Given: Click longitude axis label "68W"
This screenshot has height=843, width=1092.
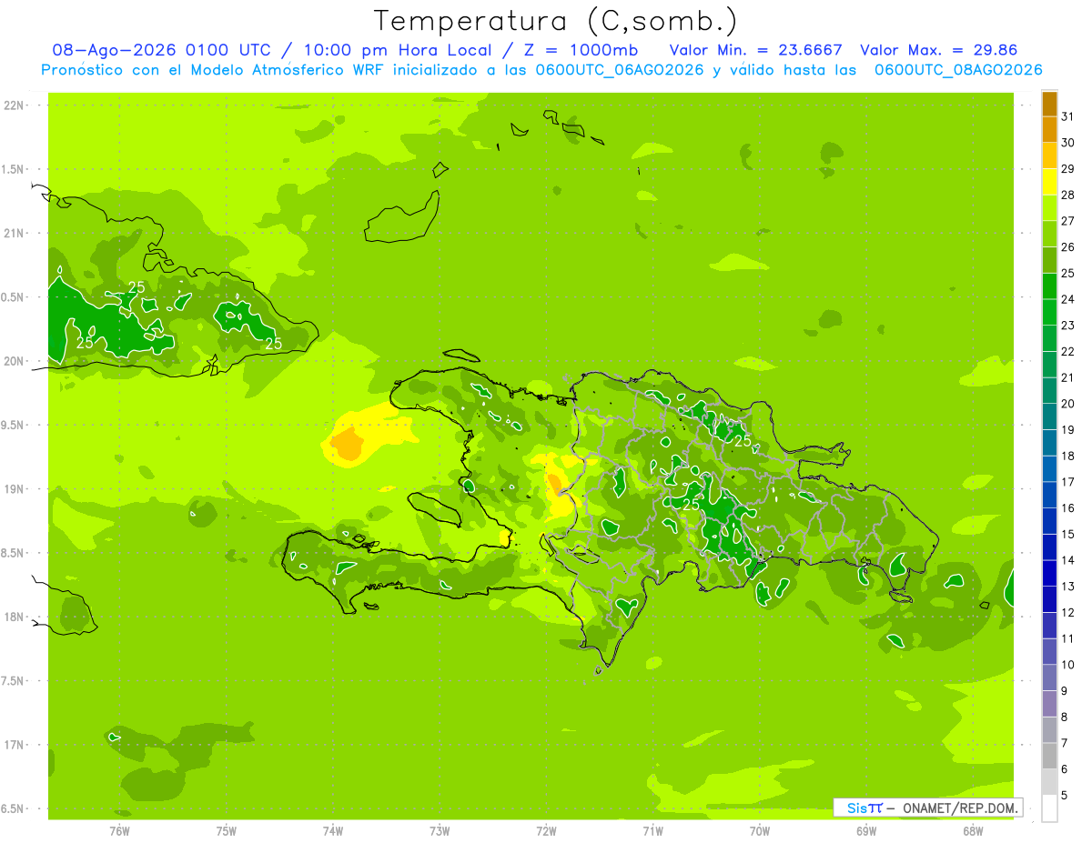Looking at the screenshot, I should tap(973, 831).
